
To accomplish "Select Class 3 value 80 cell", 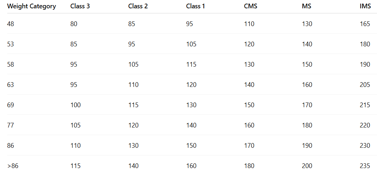I will pyautogui.click(x=74, y=24).
